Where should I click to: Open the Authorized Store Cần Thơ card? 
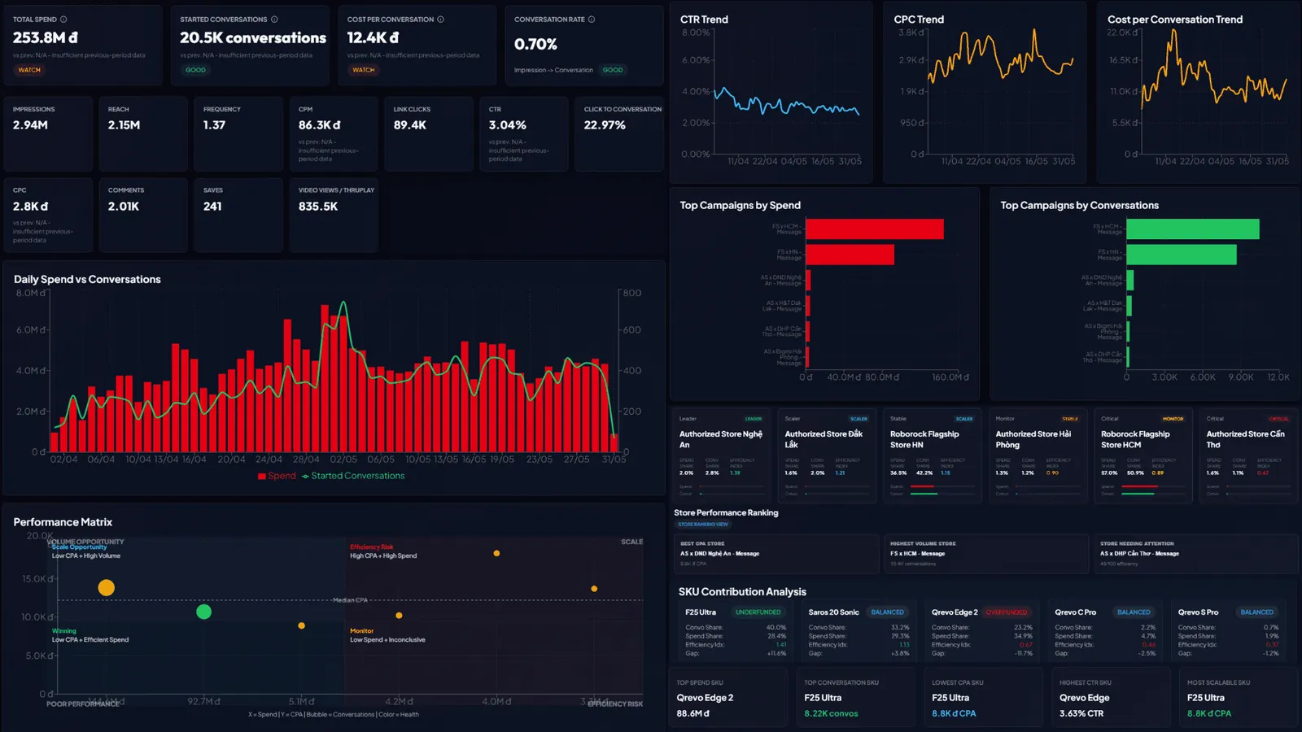click(1248, 456)
